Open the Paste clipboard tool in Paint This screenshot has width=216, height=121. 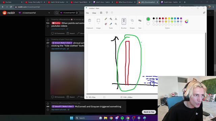[89, 21]
